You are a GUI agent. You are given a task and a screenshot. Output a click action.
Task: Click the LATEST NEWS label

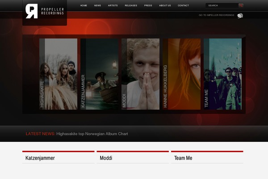41,134
